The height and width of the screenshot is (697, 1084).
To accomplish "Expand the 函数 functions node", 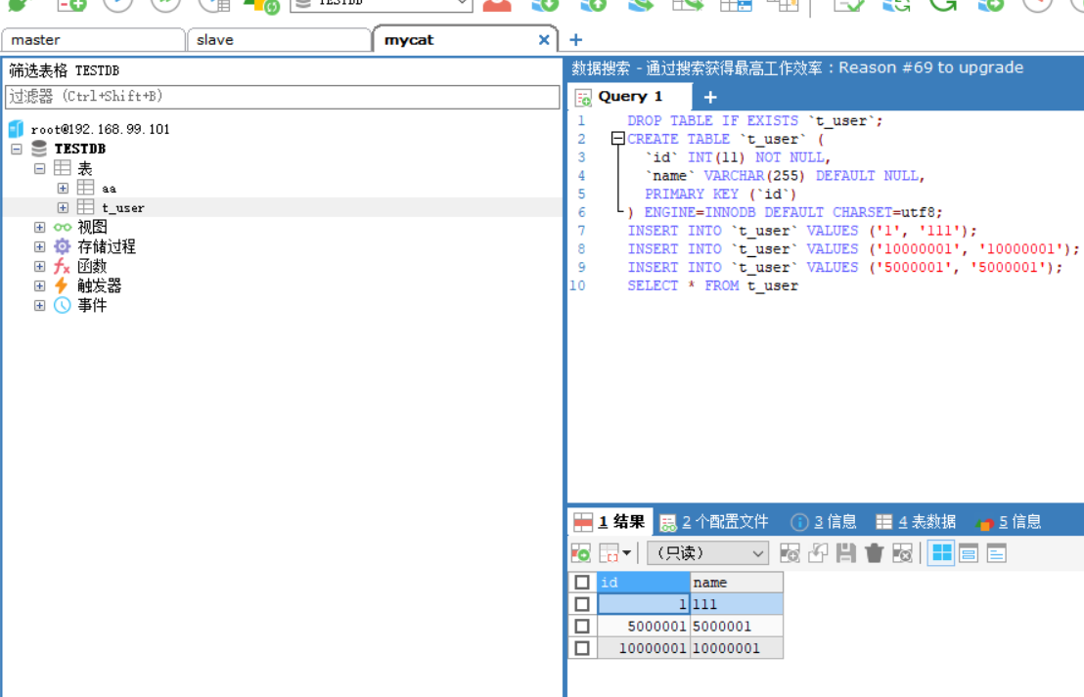I will [x=39, y=266].
